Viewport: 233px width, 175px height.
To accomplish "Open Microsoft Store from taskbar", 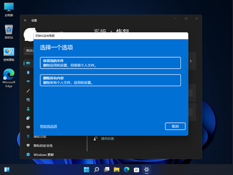I will pyautogui.click(x=136, y=170).
